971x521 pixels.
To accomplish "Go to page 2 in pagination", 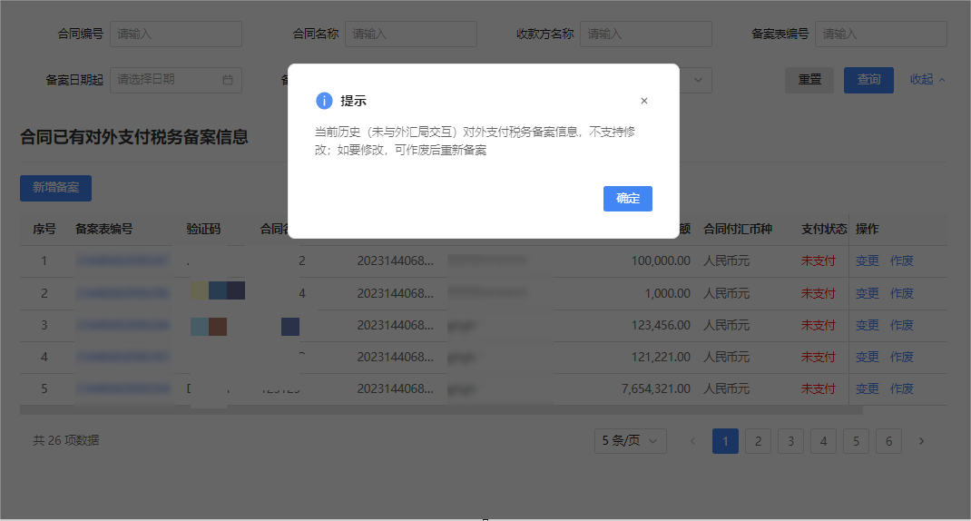I will click(758, 441).
